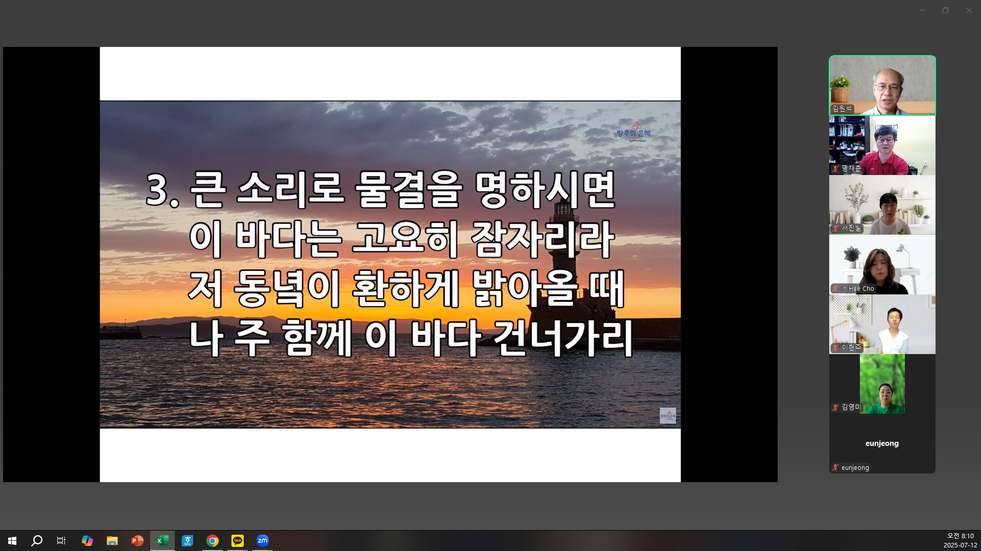The width and height of the screenshot is (981, 551).
Task: Open Task View from the taskbar
Action: [x=61, y=541]
